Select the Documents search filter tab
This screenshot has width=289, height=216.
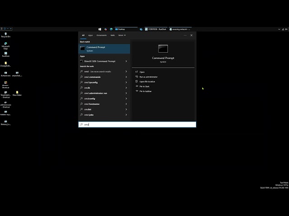click(x=102, y=35)
